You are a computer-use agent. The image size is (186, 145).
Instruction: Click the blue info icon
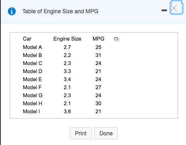[12, 11]
